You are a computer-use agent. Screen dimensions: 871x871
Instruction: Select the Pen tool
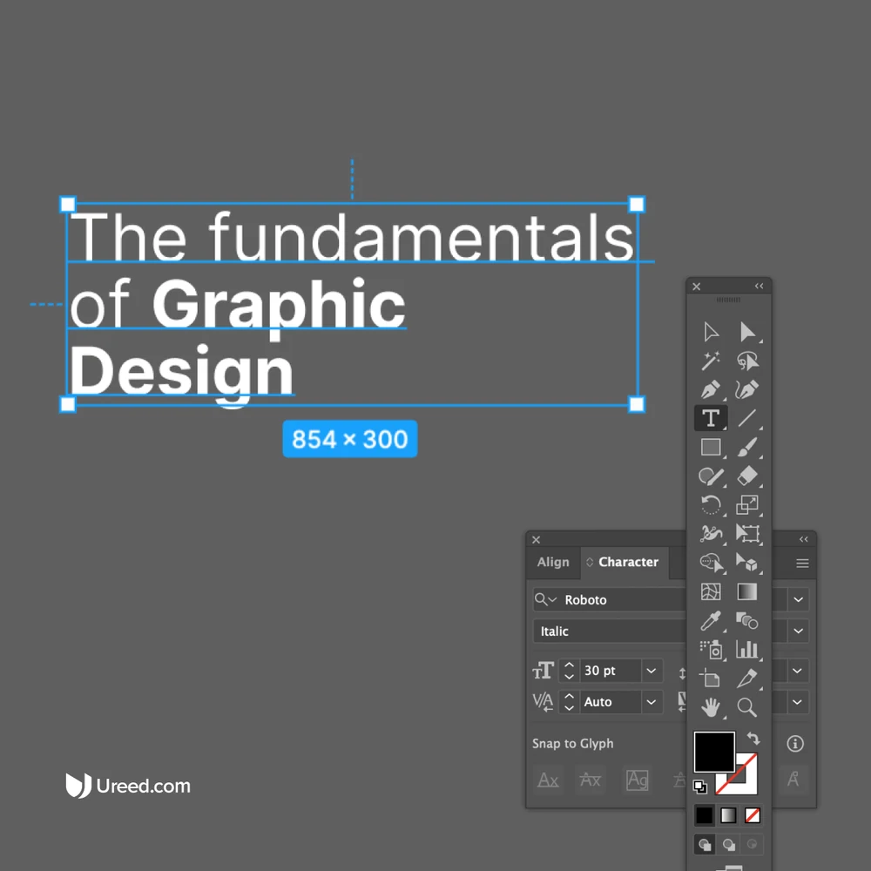(x=711, y=389)
